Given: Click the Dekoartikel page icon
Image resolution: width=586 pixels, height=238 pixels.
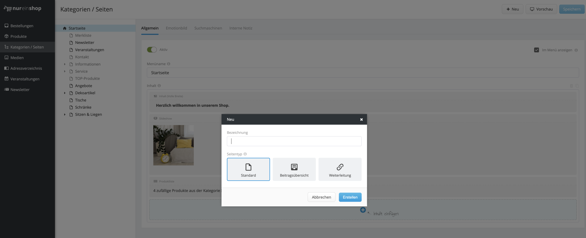Looking at the screenshot, I should 71,93.
